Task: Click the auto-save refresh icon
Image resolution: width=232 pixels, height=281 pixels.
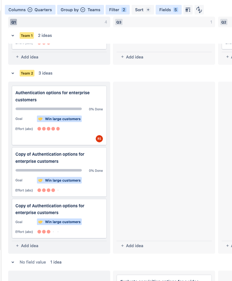Action: click(199, 10)
